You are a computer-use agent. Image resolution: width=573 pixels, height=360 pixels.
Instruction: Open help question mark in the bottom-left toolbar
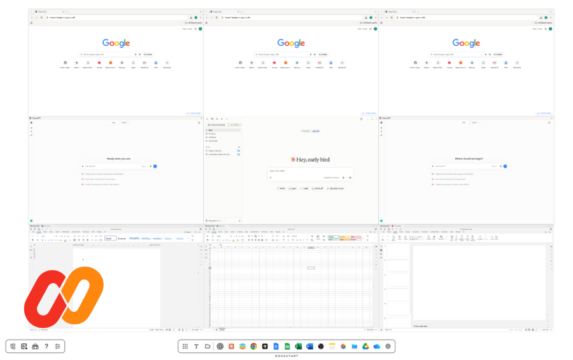[46, 347]
